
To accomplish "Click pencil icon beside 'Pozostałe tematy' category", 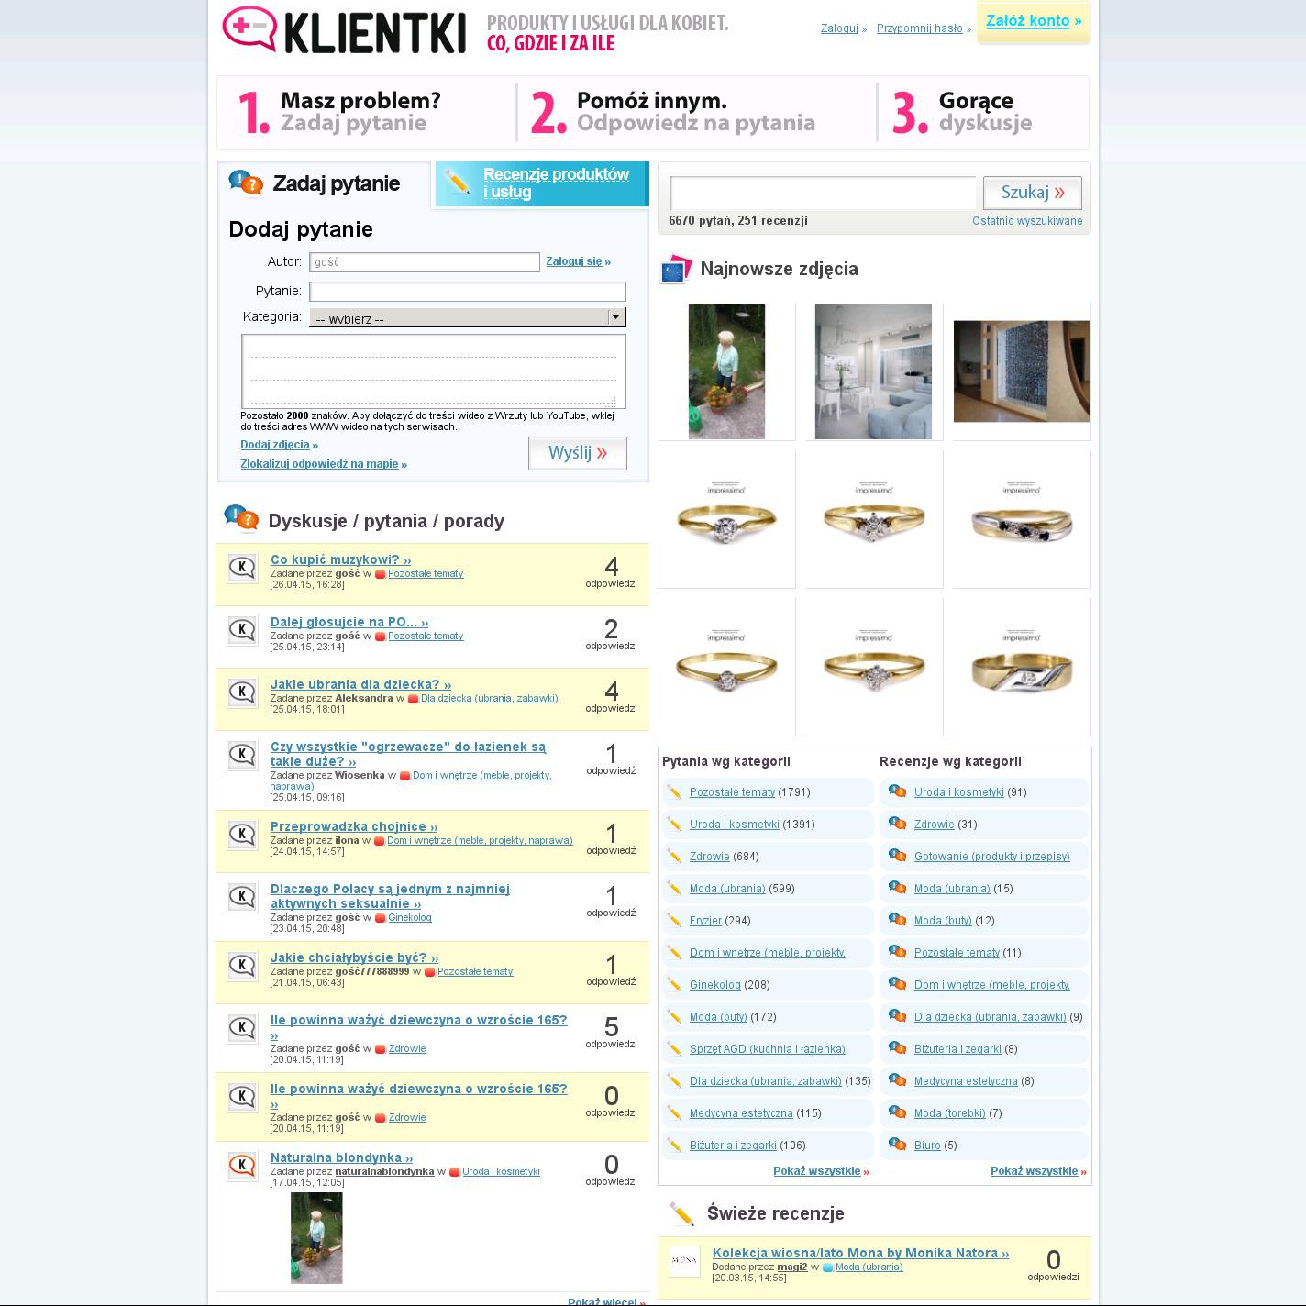I will (x=675, y=792).
